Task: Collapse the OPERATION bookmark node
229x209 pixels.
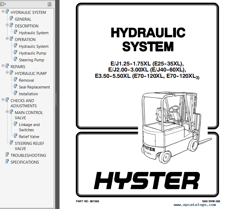Action: [x=7, y=39]
